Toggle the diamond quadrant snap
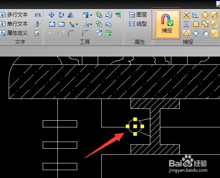The image size is (220, 178). [196, 33]
